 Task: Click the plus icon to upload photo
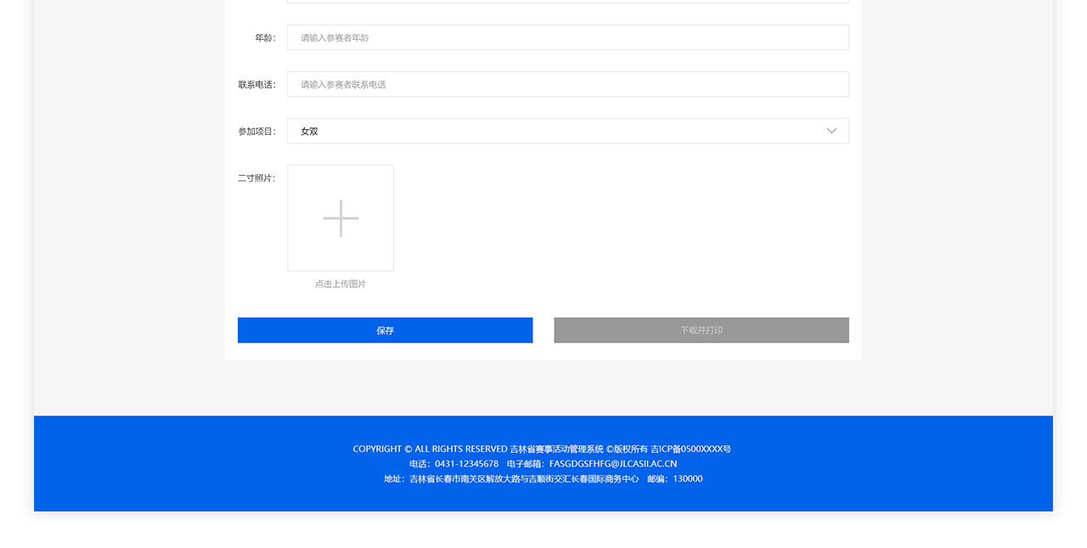(341, 218)
